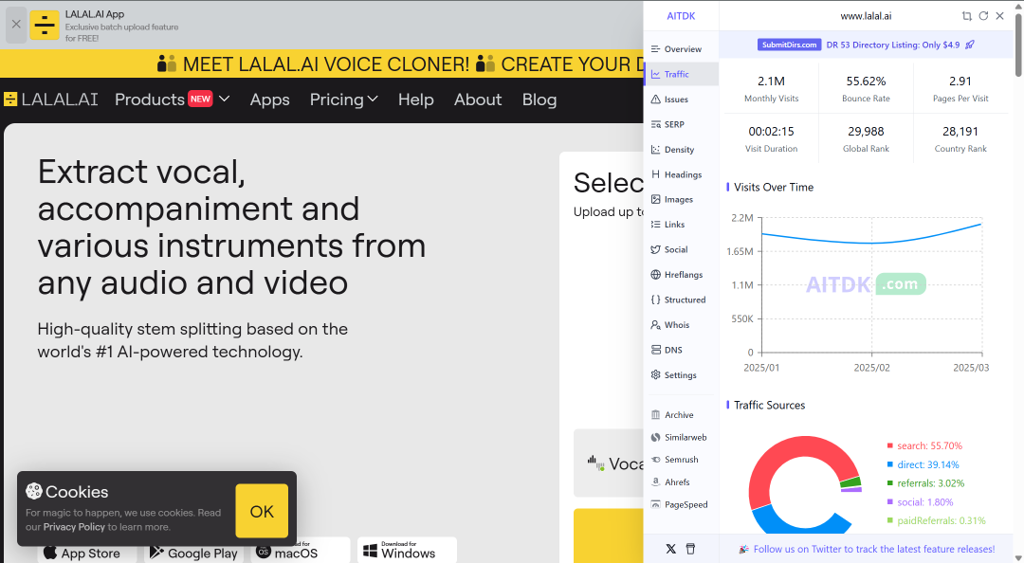Open the About page link
Image resolution: width=1024 pixels, height=563 pixels.
(478, 100)
